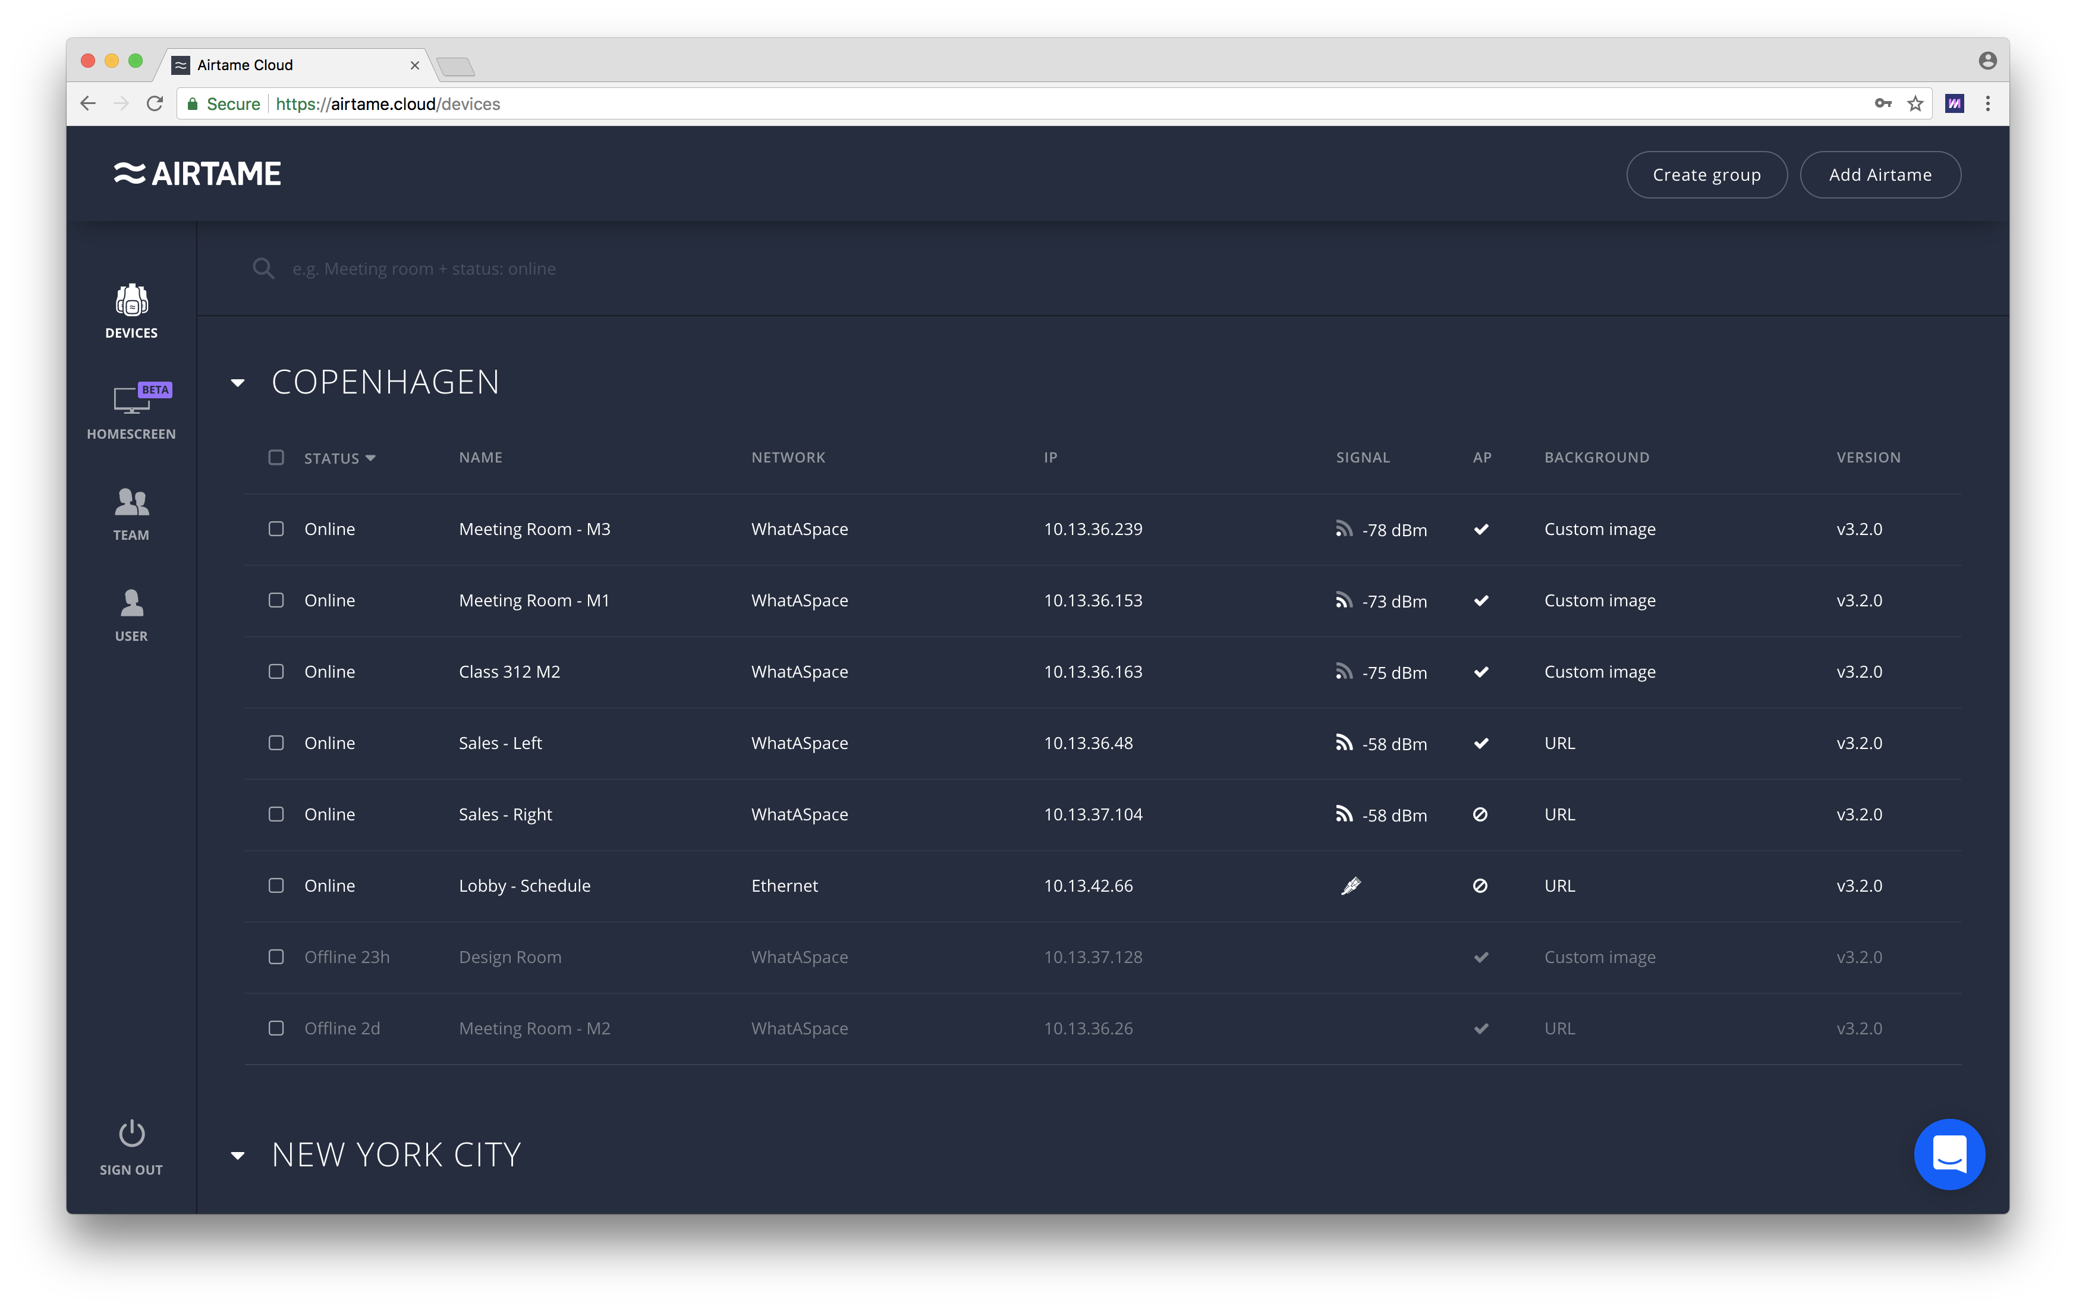Screen dimensions: 2076x1309
Task: Click WiFi signal icon for Sales - Right
Action: coord(1343,814)
